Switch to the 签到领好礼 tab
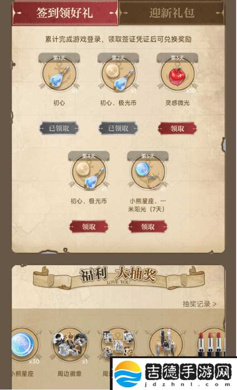 pos(65,13)
